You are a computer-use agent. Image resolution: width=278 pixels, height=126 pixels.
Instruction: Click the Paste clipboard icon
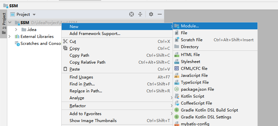click(x=65, y=69)
